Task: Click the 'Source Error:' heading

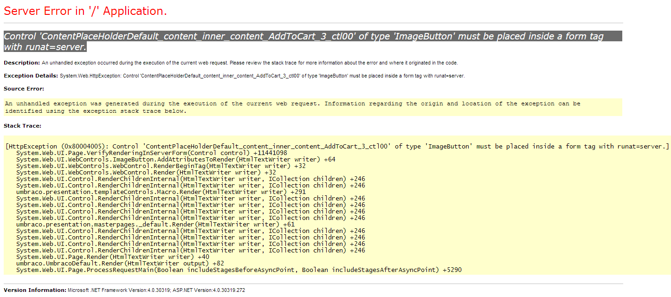Action: [24, 89]
